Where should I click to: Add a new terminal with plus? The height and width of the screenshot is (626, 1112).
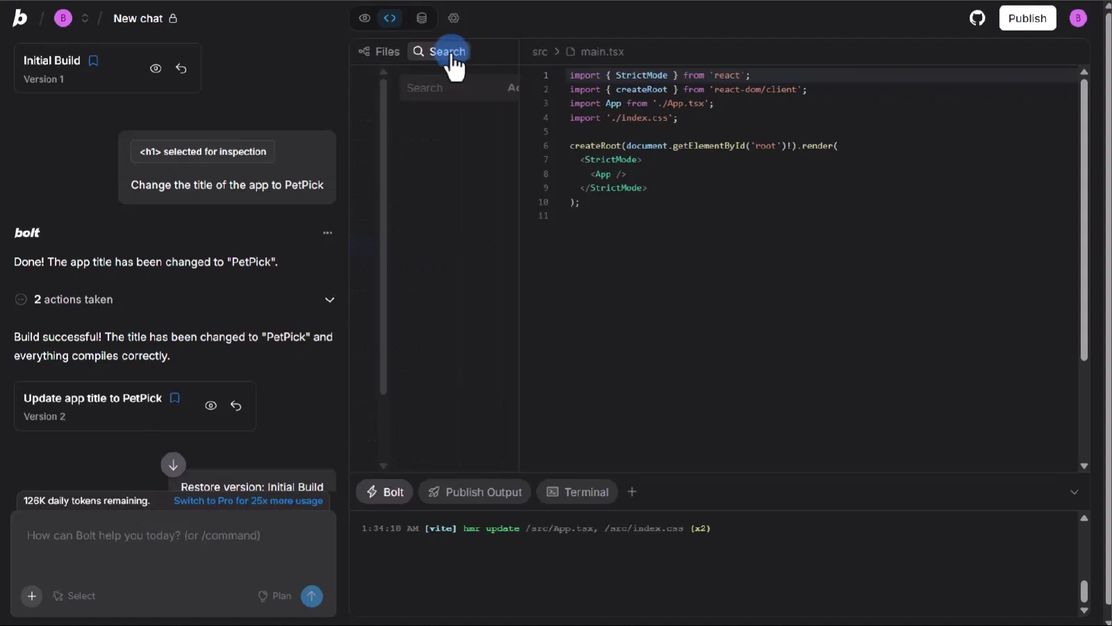(x=632, y=492)
